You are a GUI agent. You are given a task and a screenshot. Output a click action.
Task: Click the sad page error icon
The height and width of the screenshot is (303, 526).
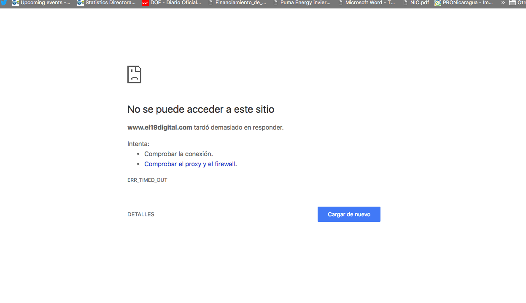[x=134, y=74]
